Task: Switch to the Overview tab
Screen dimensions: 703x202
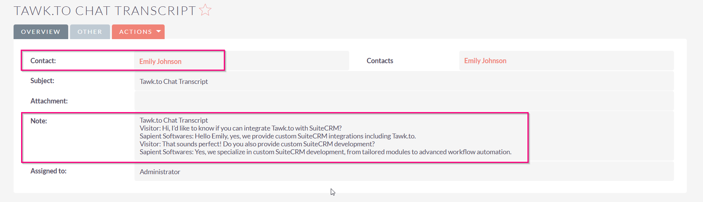Action: point(41,32)
